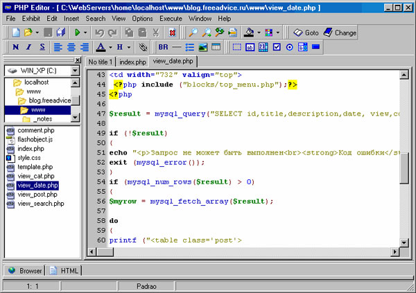Run the script with green play icon
Viewport: 416px width, 293px height.
[78, 33]
